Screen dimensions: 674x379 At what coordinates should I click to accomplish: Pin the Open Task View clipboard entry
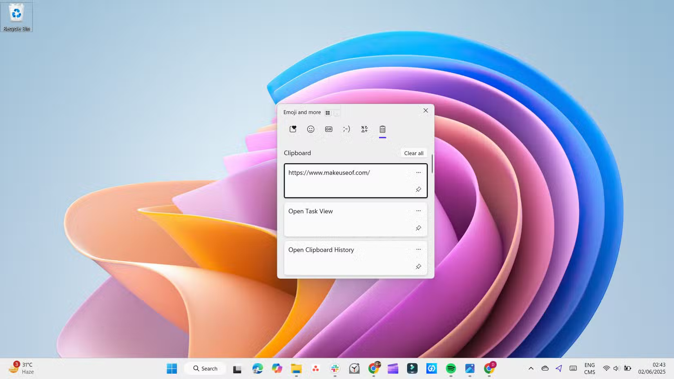coord(418,228)
